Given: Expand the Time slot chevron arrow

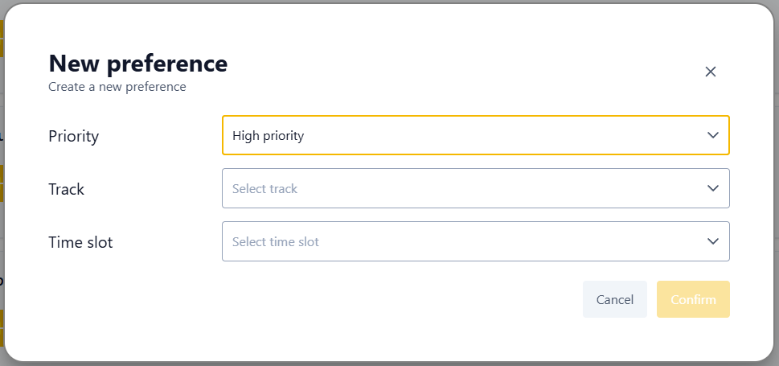Looking at the screenshot, I should 713,241.
